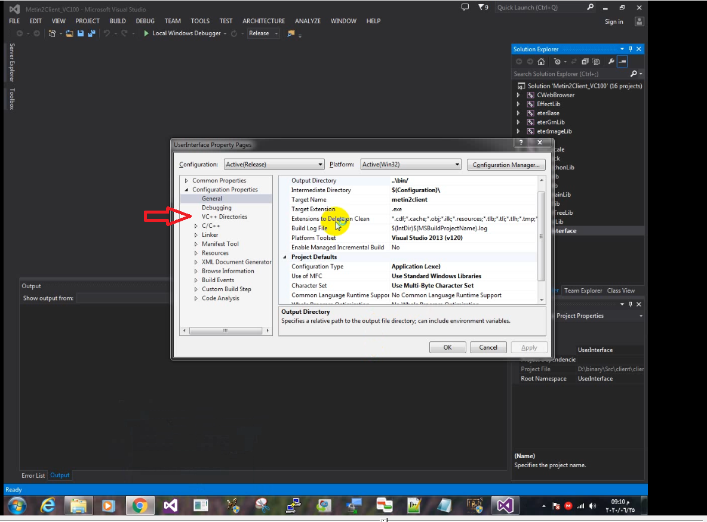
Task: Click the Open File folder icon
Action: [x=69, y=33]
